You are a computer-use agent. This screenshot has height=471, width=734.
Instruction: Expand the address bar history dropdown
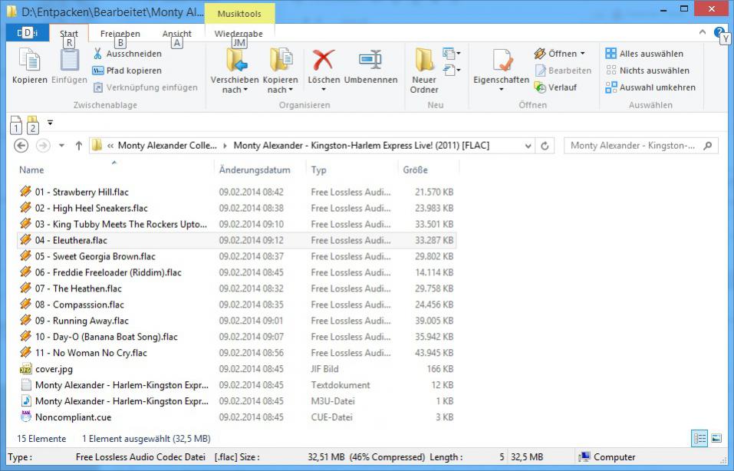[528, 146]
